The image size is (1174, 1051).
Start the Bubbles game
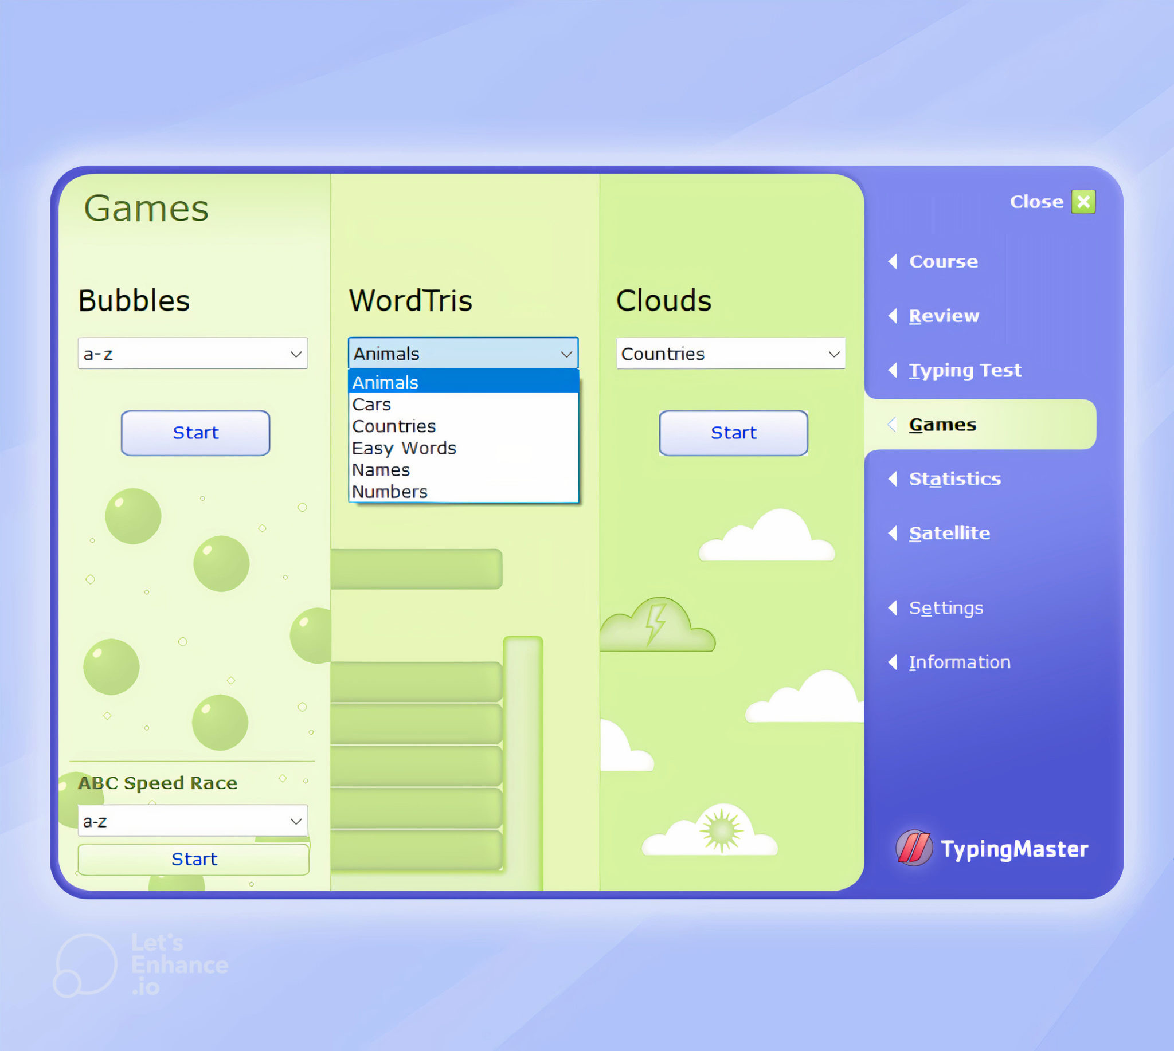(194, 431)
